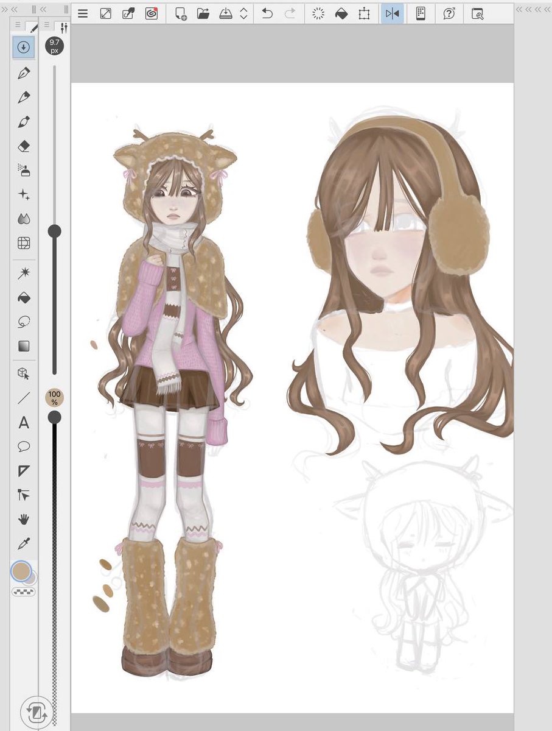Undo the last action
Image resolution: width=552 pixels, height=731 pixels.
(x=267, y=13)
